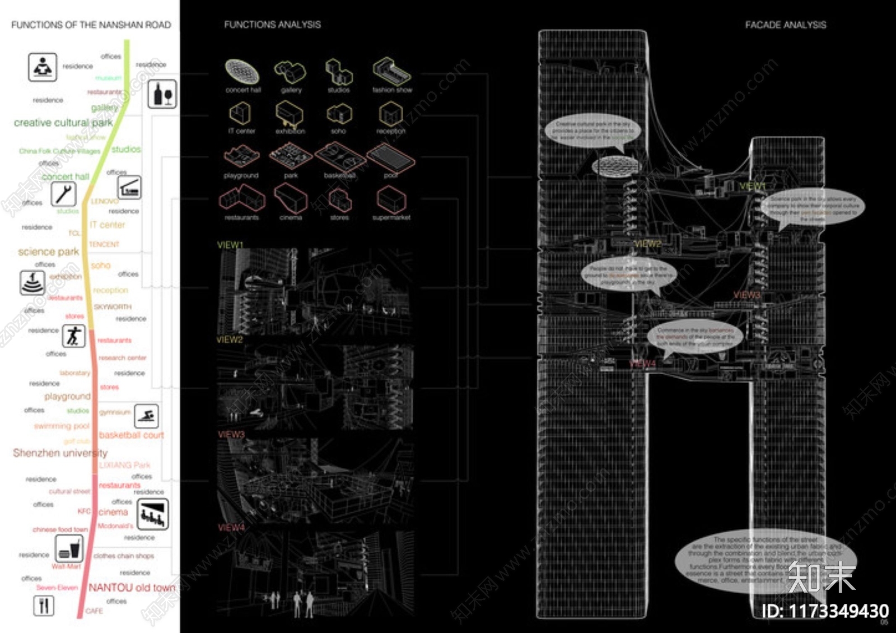
Task: Select the supermarket model icon
Action: (x=391, y=199)
